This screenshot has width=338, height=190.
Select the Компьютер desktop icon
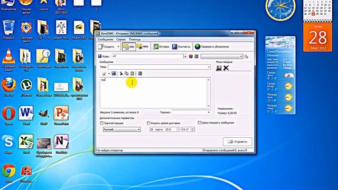(8, 5)
